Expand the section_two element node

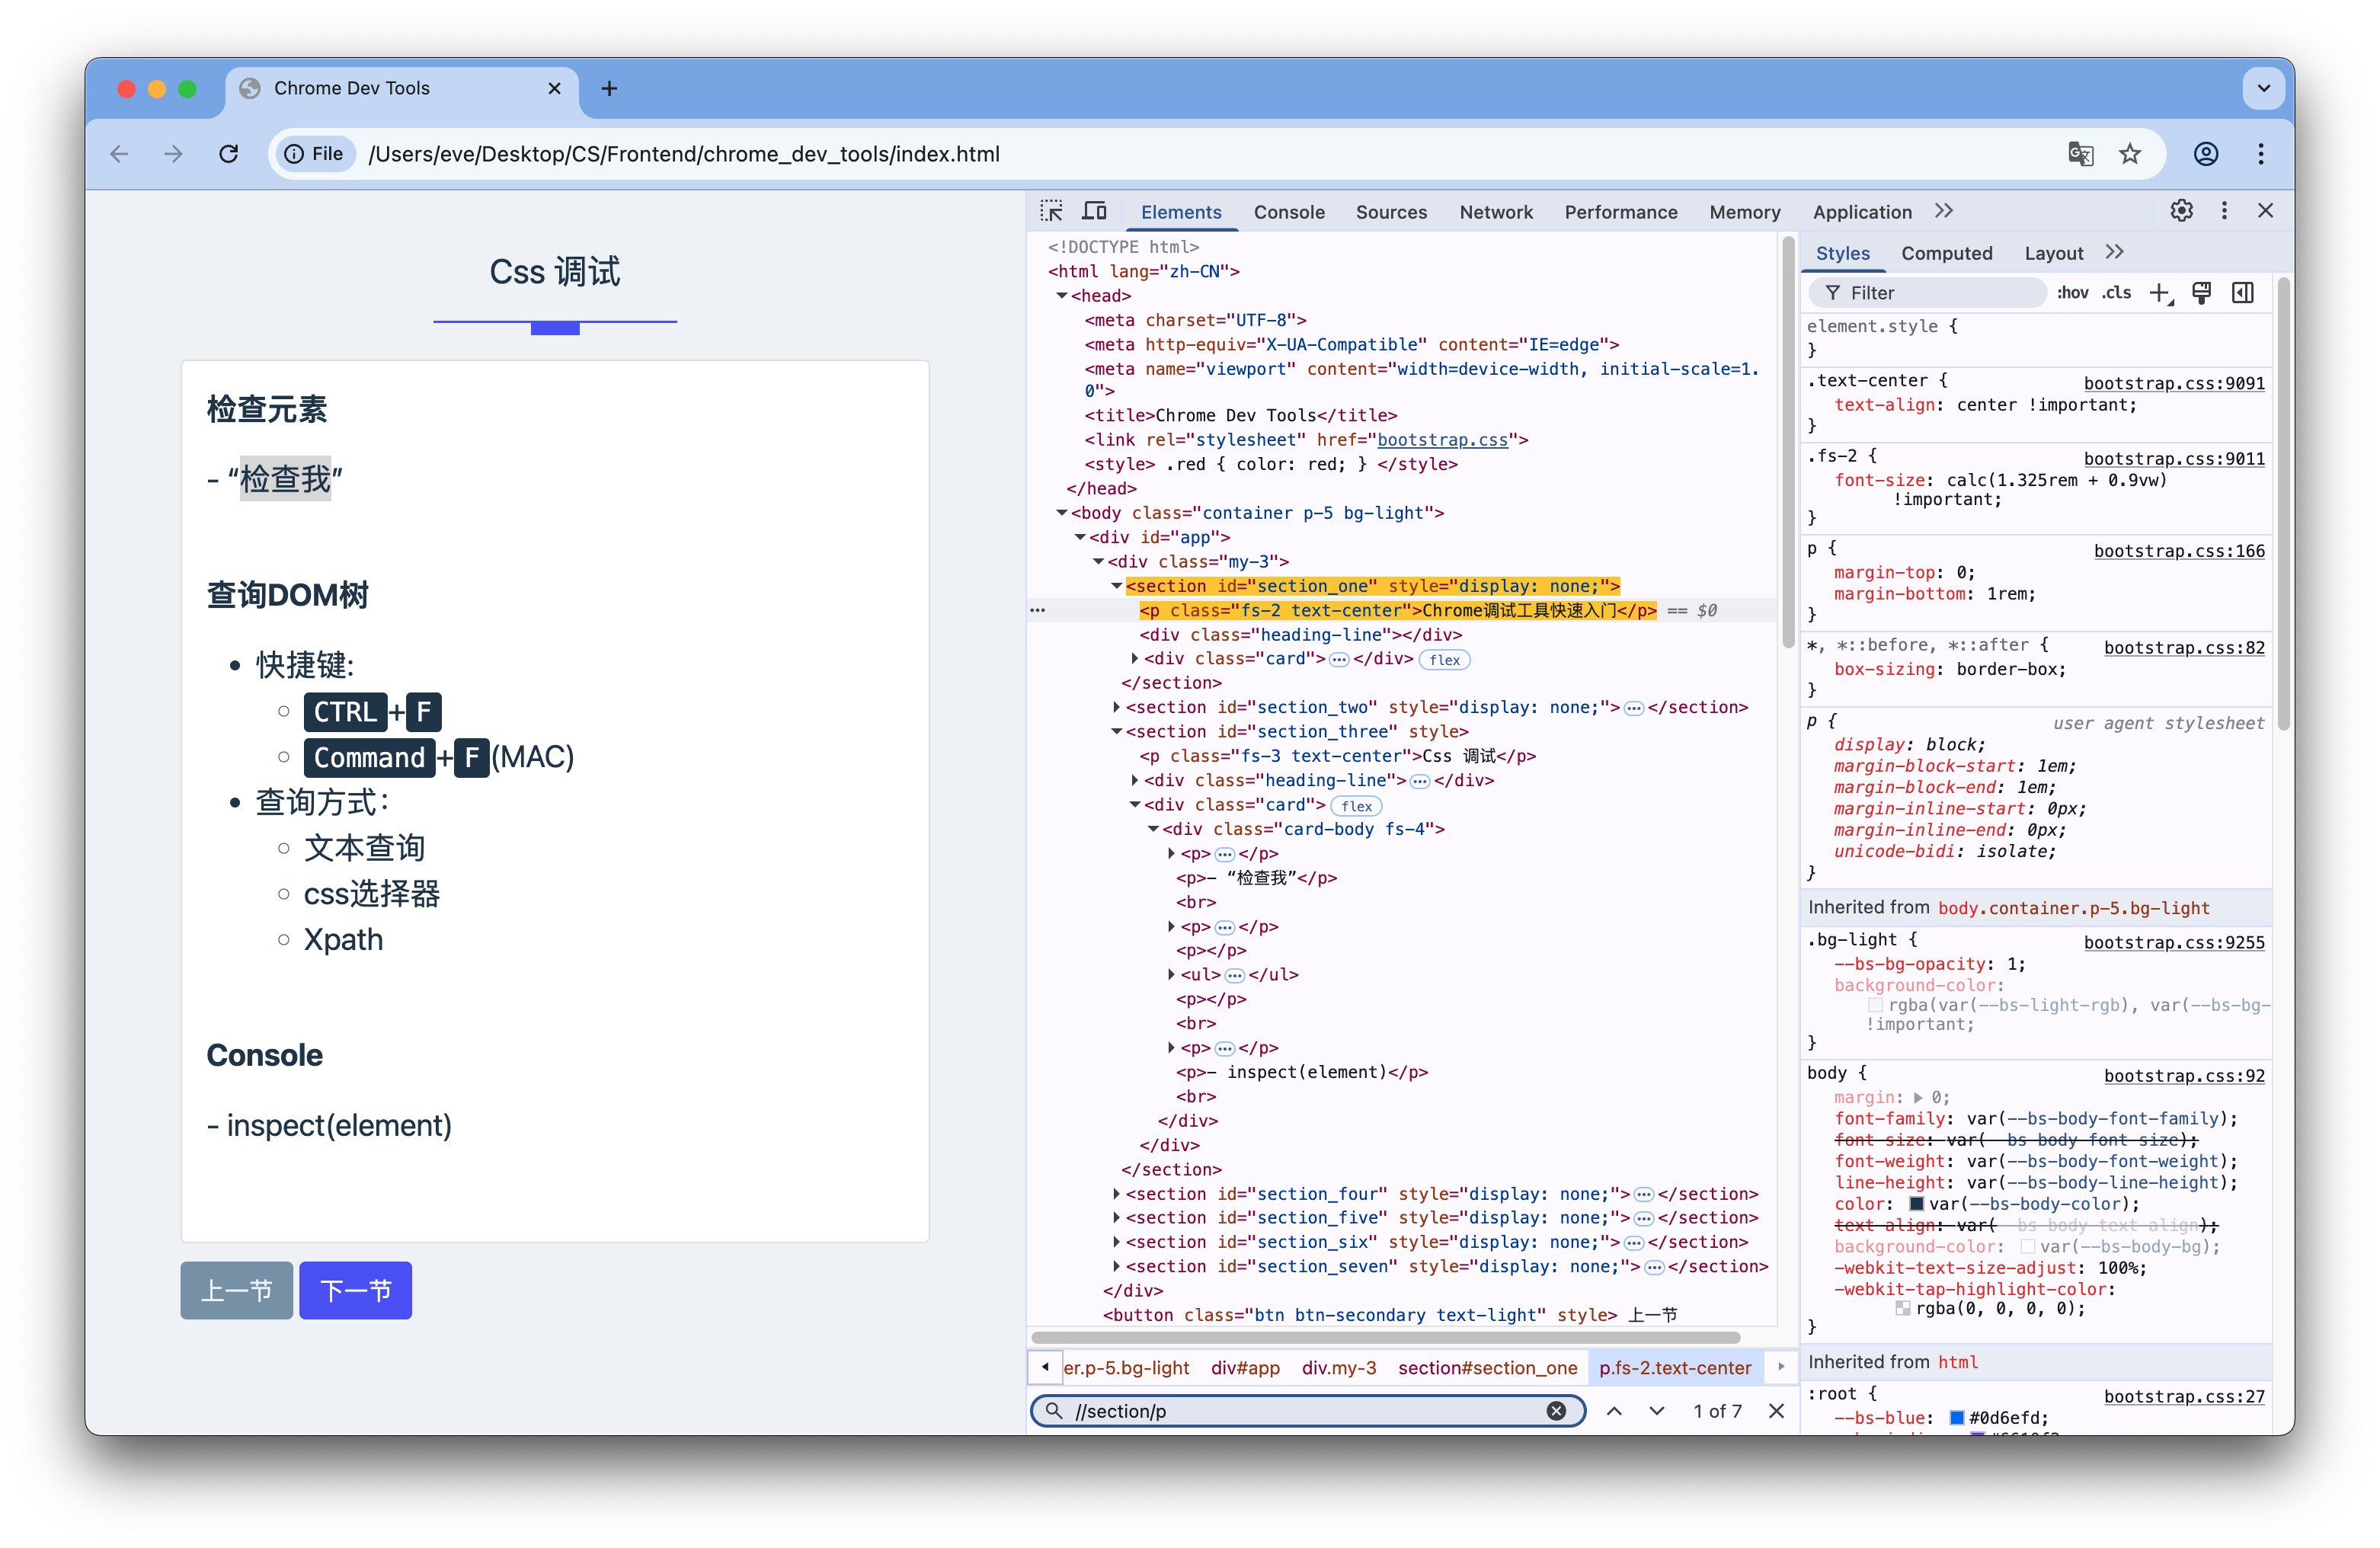1117,708
